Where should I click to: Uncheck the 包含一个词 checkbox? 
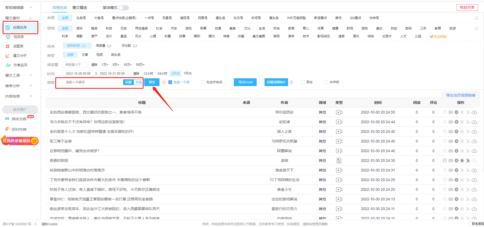click(170, 82)
